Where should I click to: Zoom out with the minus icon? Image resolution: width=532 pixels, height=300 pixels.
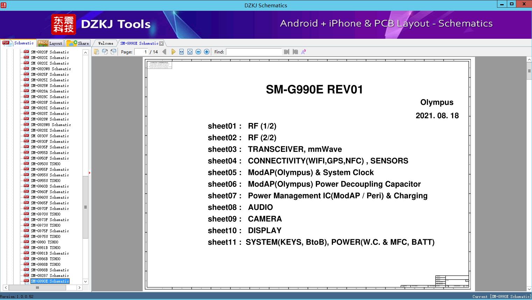[x=198, y=52]
